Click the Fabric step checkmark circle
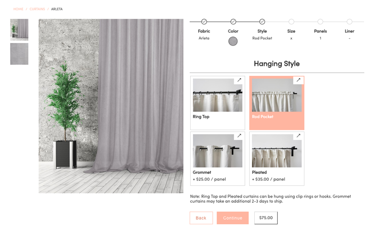 204,22
